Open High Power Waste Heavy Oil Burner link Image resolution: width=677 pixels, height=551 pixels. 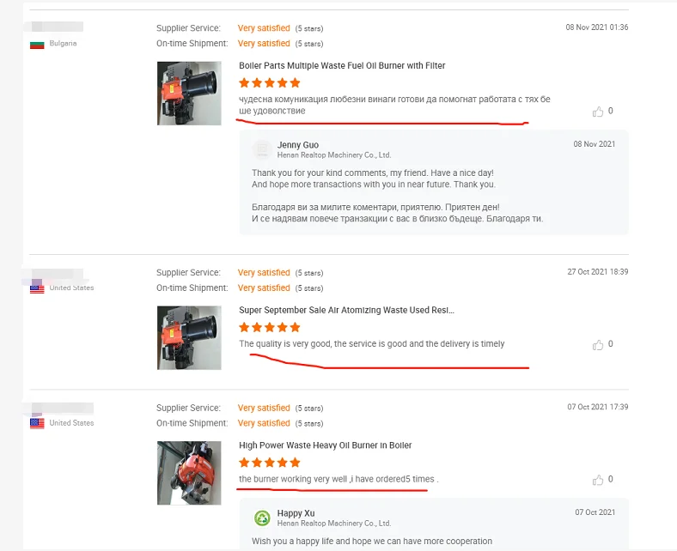coord(325,445)
